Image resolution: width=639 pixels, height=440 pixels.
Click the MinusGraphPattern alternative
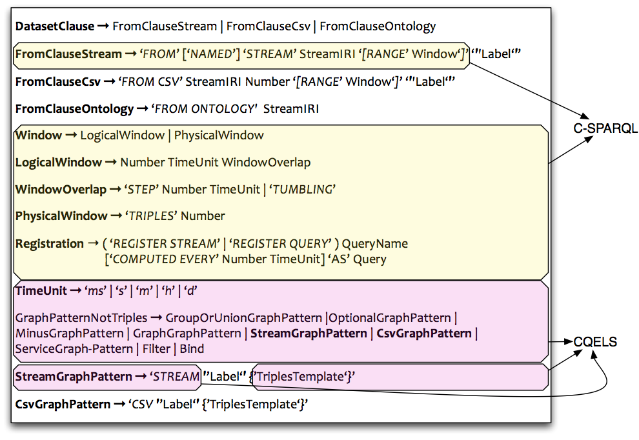[69, 334]
